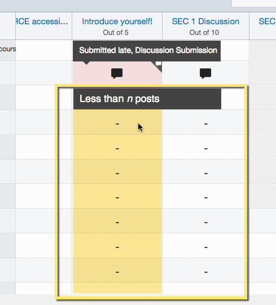This screenshot has width=276, height=305.
Task: Open discussion icon in Introduce yourself column
Action: [117, 73]
